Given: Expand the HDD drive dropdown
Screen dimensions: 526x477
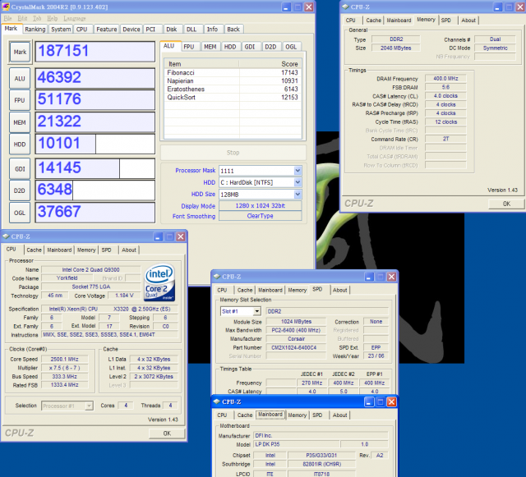Looking at the screenshot, I should [x=298, y=182].
